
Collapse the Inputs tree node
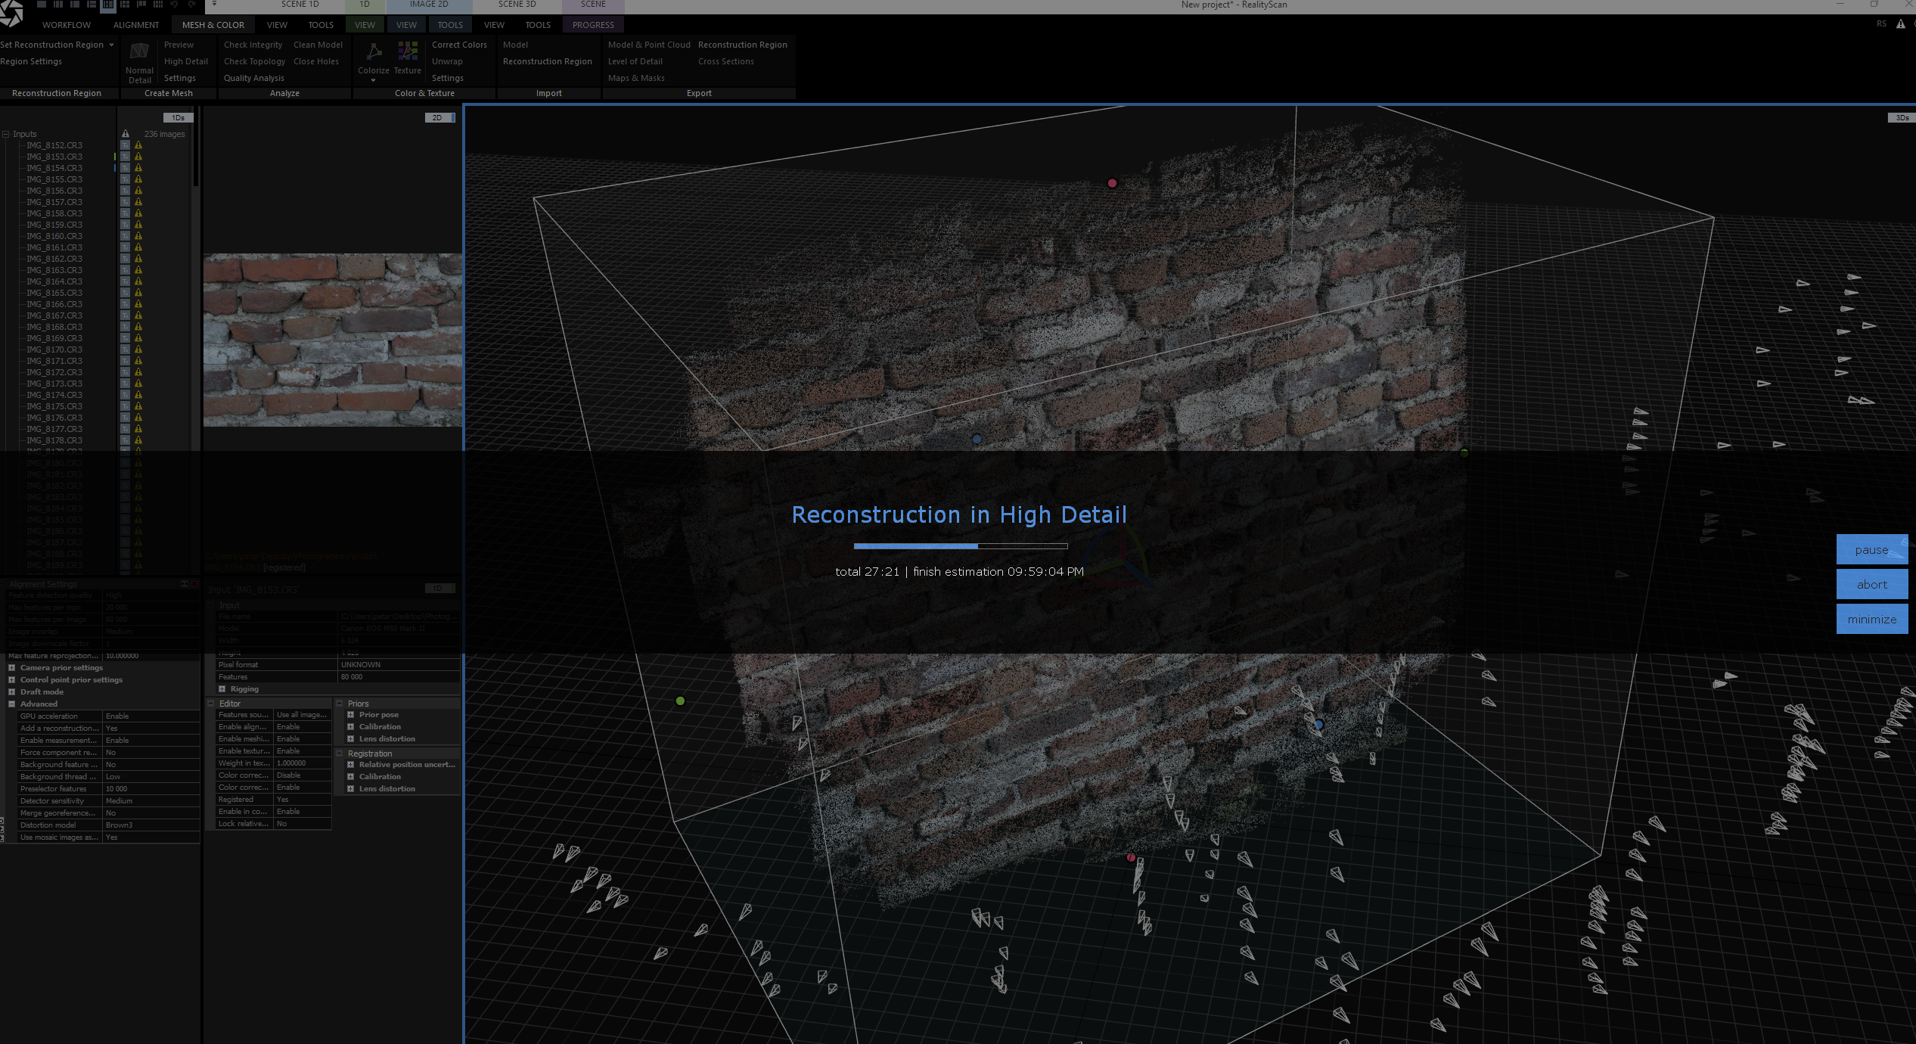pos(6,134)
